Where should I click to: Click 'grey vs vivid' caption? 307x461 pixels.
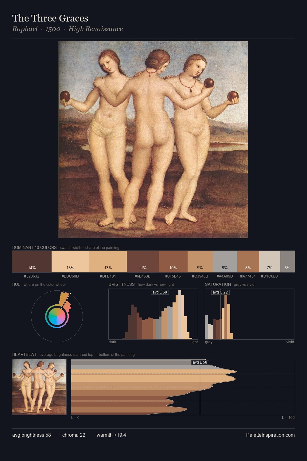pos(244,285)
